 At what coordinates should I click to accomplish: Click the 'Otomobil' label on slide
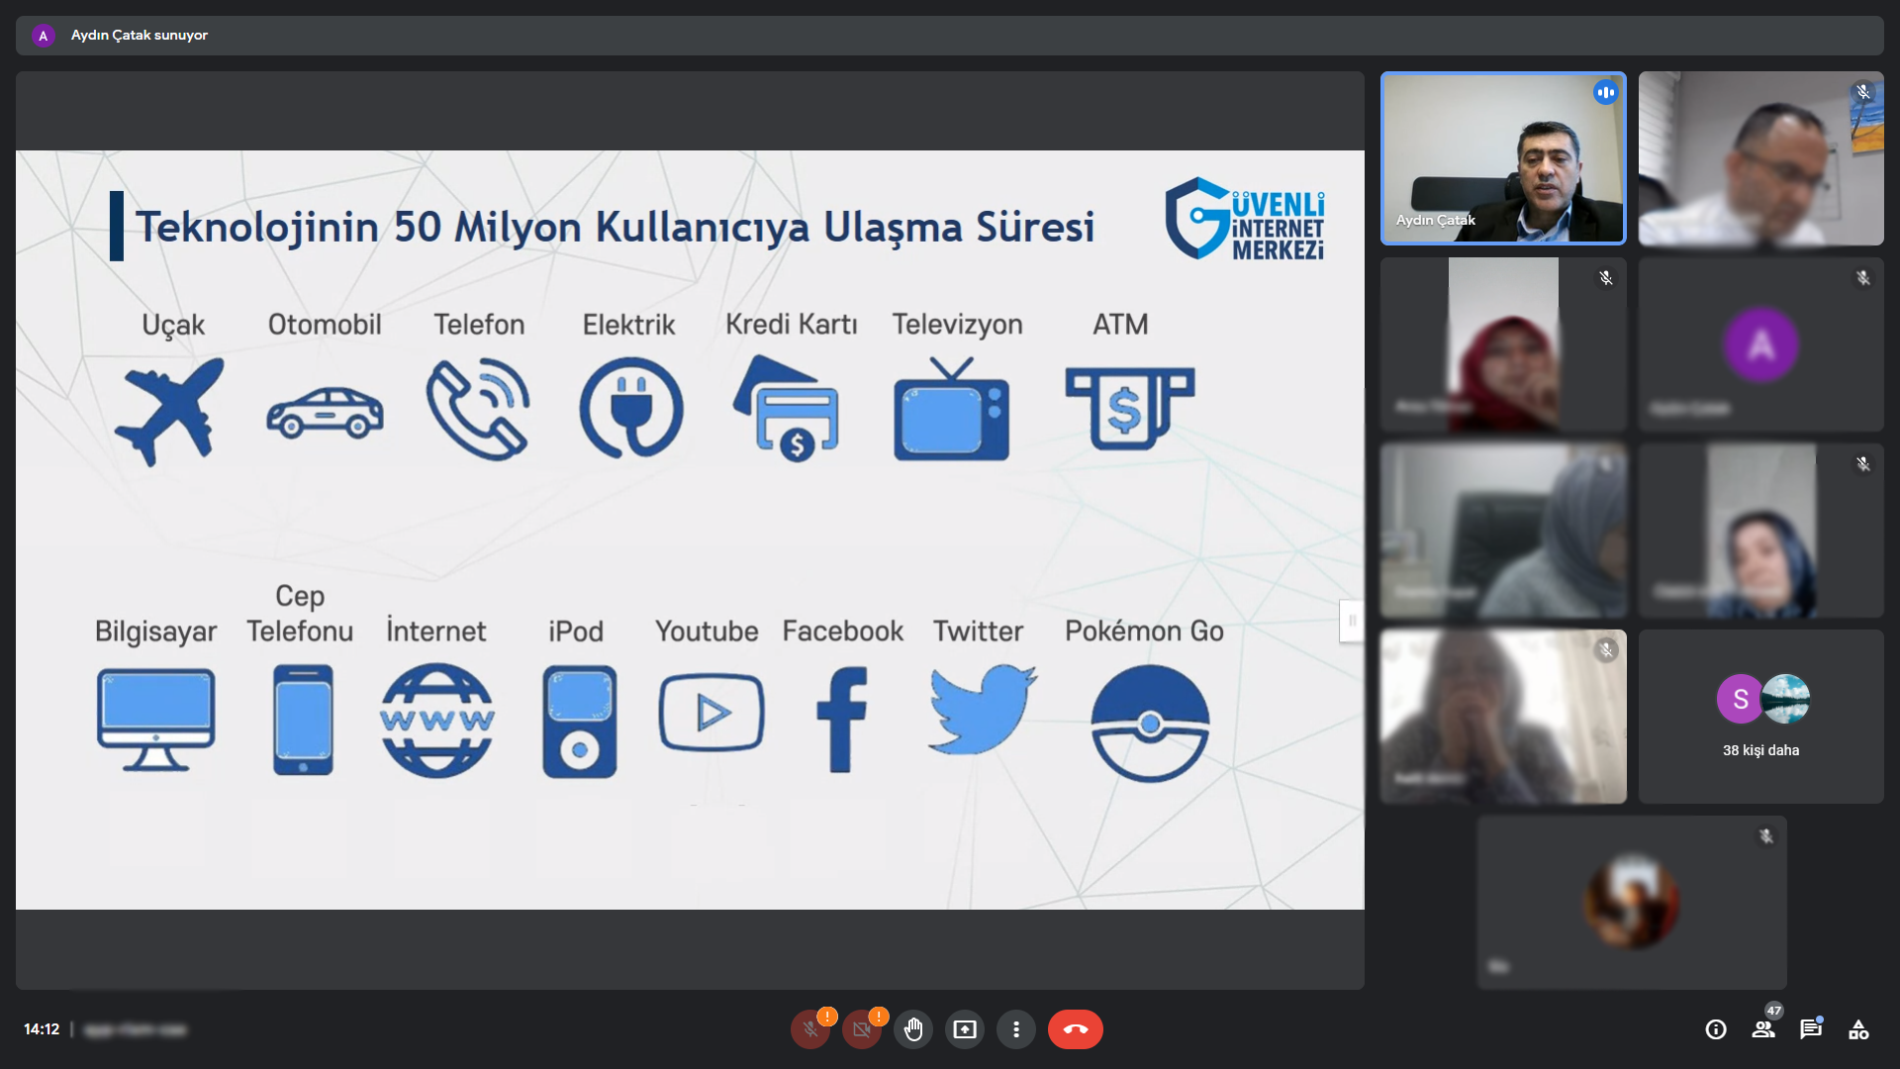[325, 325]
